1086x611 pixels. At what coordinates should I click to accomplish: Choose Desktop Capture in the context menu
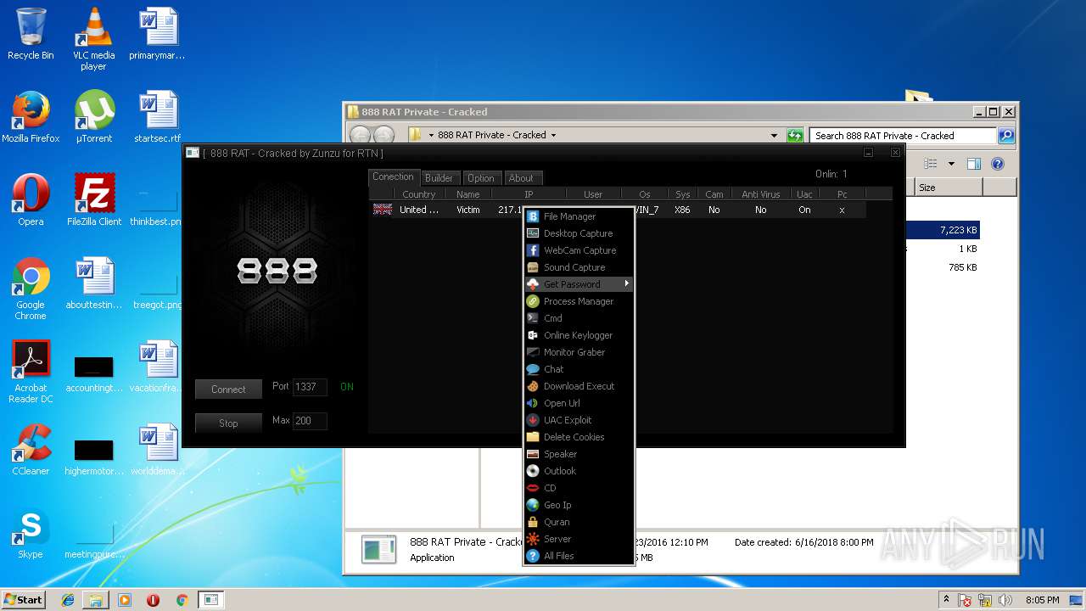[x=579, y=233]
